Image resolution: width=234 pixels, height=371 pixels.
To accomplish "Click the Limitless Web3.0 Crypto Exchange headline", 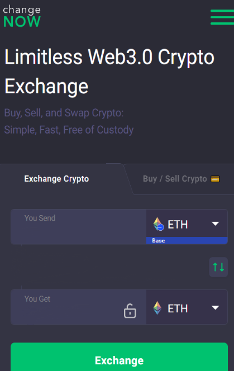I will pyautogui.click(x=109, y=72).
